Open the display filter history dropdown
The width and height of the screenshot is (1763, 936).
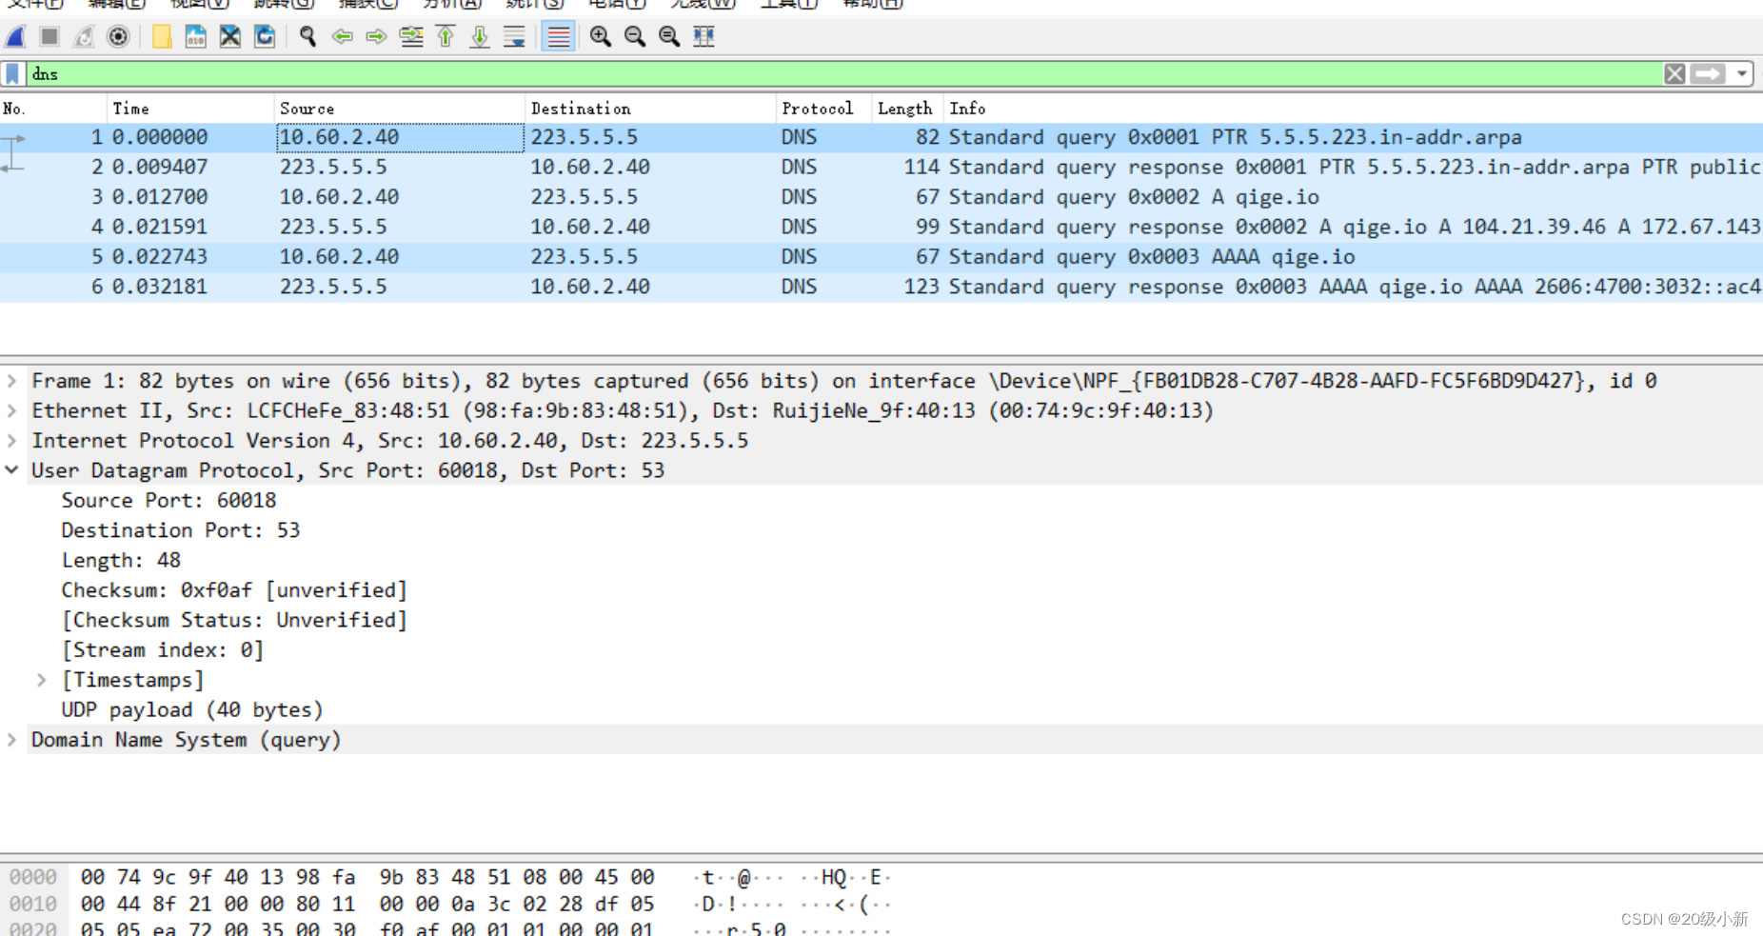point(1741,74)
